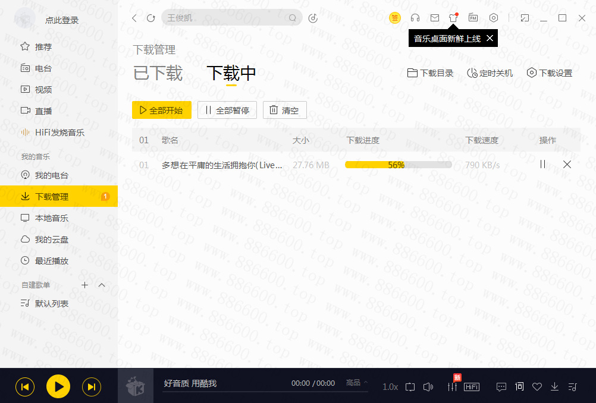The height and width of the screenshot is (403, 596).
Task: Click the search magnifier icon
Action: [x=292, y=18]
